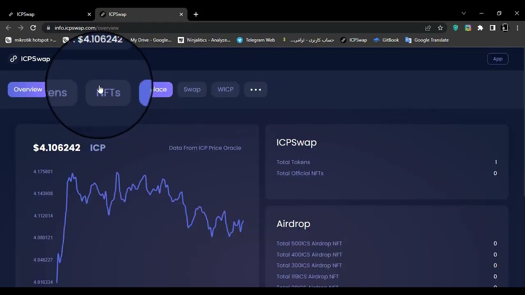The height and width of the screenshot is (295, 525).
Task: Reload the ICPSwap info page
Action: pyautogui.click(x=33, y=28)
